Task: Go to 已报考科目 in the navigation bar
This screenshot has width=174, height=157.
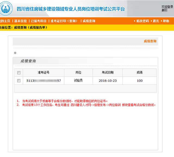Action: tap(39, 21)
